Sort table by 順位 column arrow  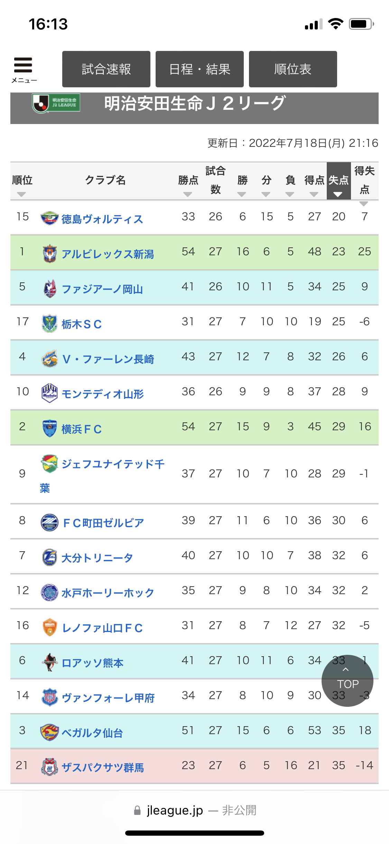click(21, 194)
